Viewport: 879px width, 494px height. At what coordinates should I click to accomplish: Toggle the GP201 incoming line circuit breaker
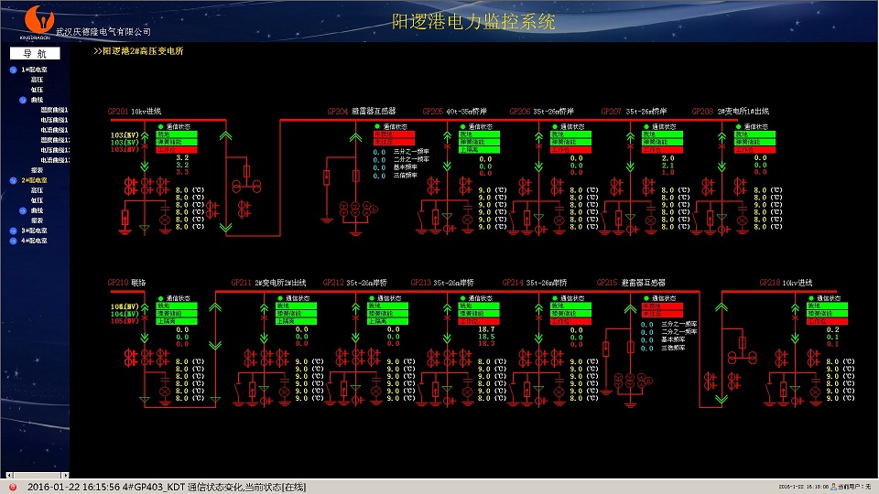pos(145,146)
